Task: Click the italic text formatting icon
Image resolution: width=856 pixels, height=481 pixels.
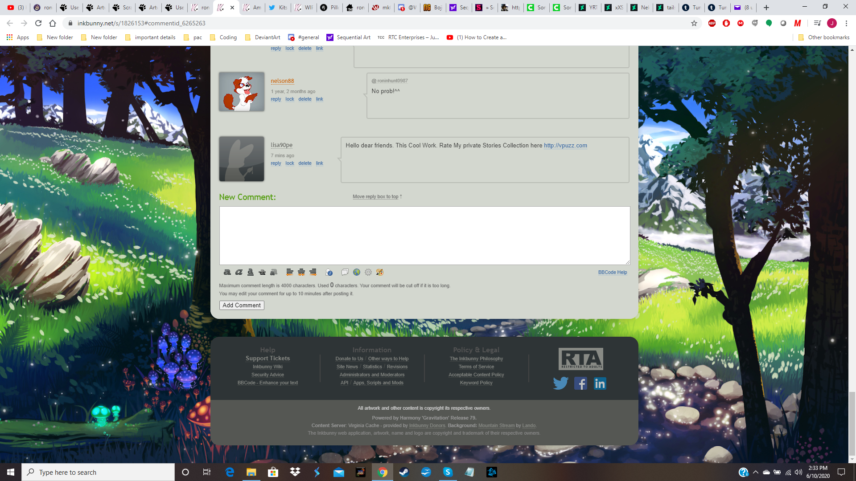Action: point(239,272)
